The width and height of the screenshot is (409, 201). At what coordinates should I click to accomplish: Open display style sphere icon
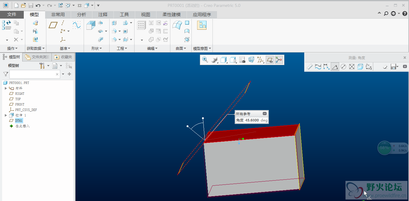coord(214,60)
